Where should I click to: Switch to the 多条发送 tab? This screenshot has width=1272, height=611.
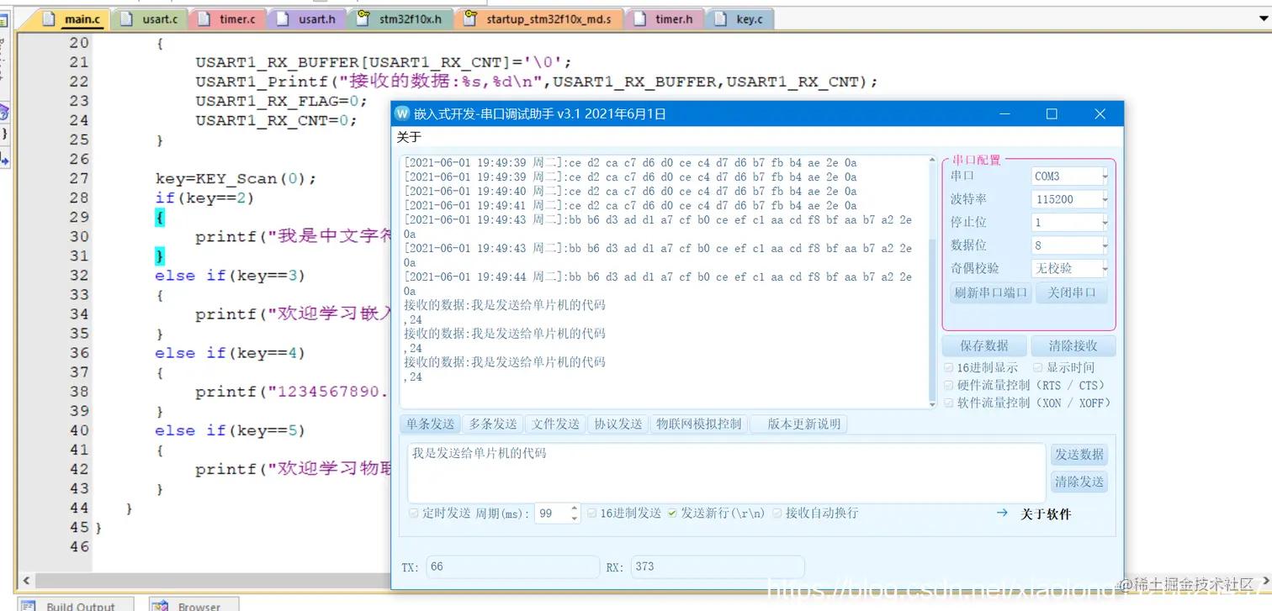[x=492, y=424]
